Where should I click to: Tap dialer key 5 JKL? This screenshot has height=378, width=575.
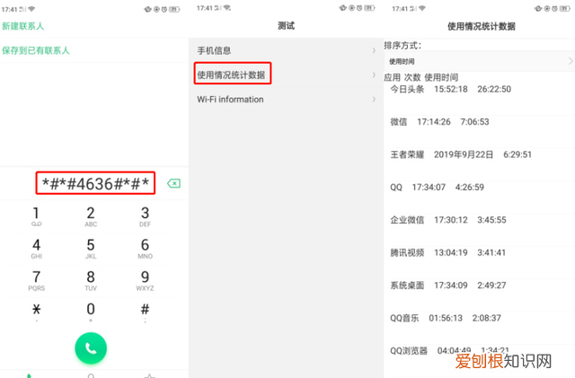point(91,249)
